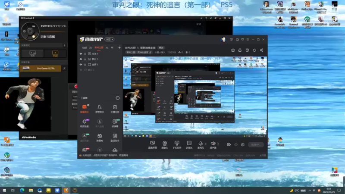Click the live stream start/stop button
The height and width of the screenshot is (194, 345).
coord(256,144)
